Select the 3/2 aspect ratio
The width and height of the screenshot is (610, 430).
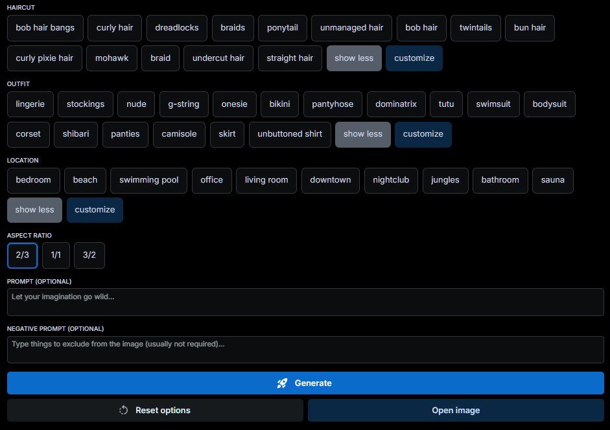89,255
